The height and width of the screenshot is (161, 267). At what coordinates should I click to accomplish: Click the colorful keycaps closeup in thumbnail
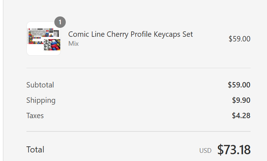52,45
